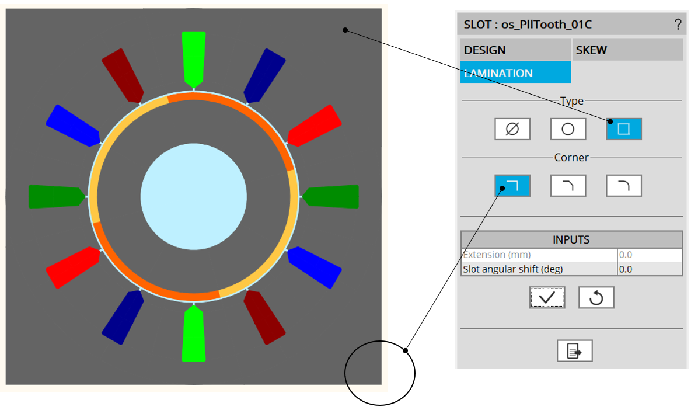Select the chamfered corner option
The image size is (698, 417).
(x=568, y=186)
